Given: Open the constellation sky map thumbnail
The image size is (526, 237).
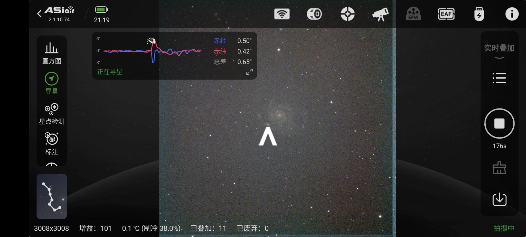Looking at the screenshot, I should click(x=52, y=196).
